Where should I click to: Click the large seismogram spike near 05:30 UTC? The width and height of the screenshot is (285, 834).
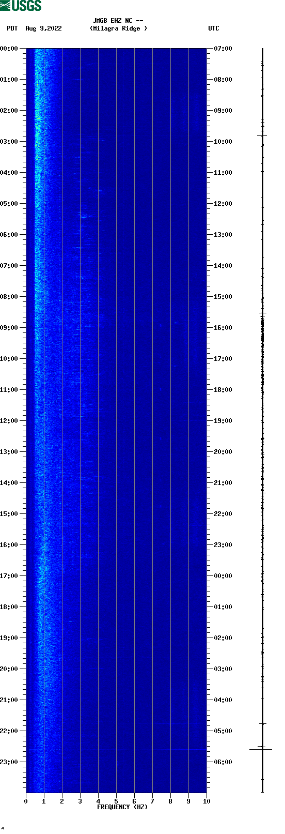pyautogui.click(x=261, y=749)
